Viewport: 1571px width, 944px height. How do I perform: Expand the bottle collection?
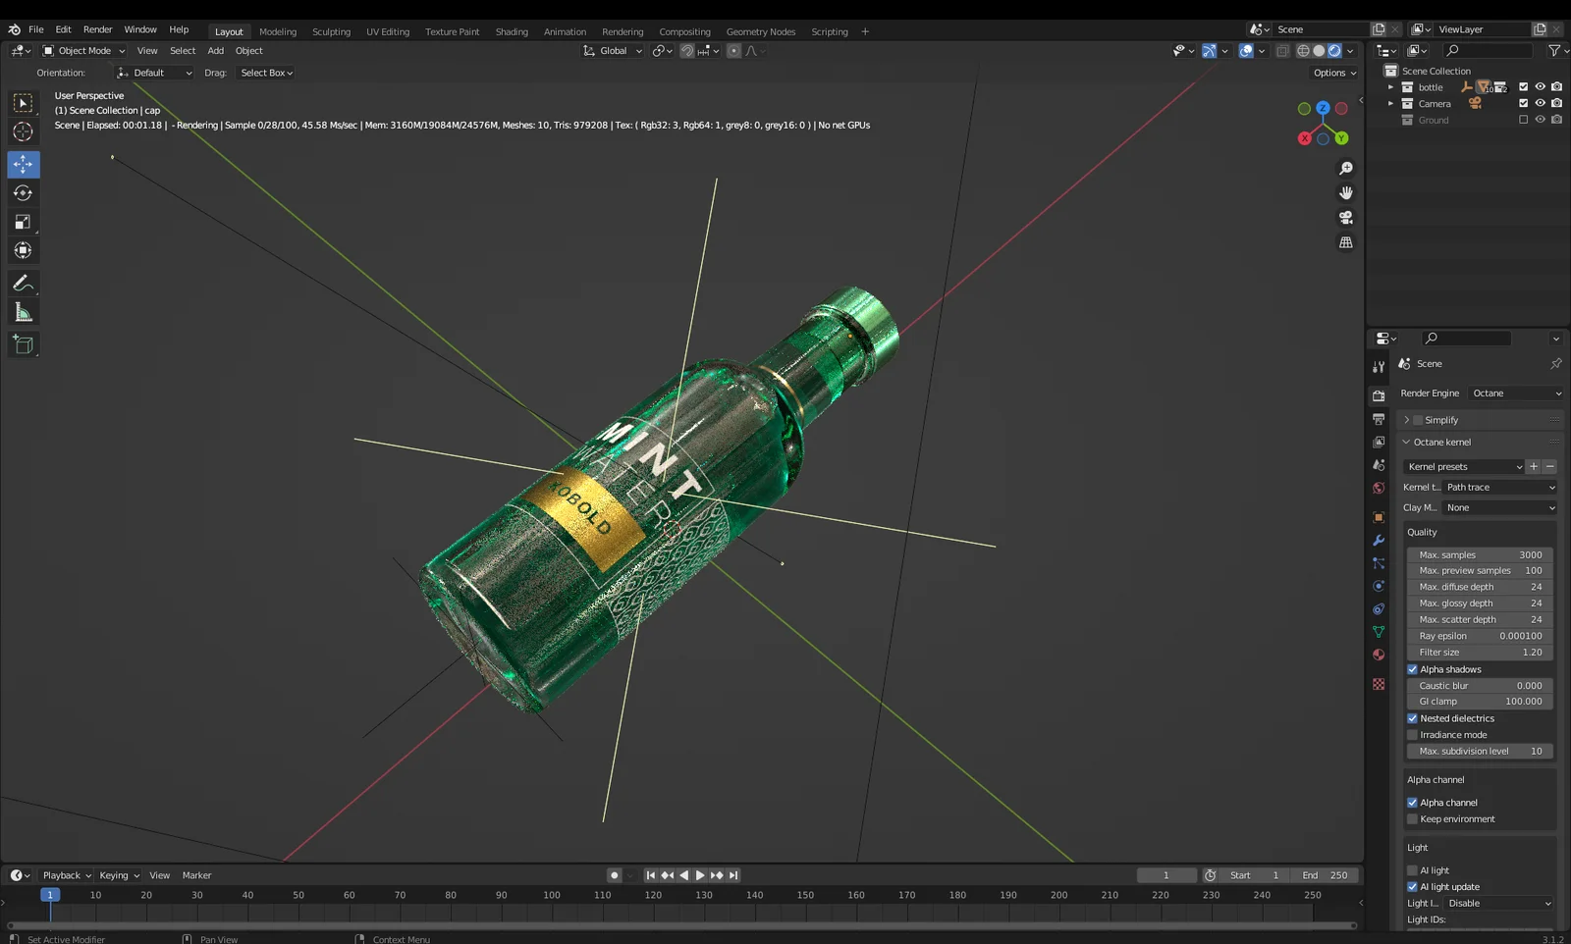click(1390, 86)
